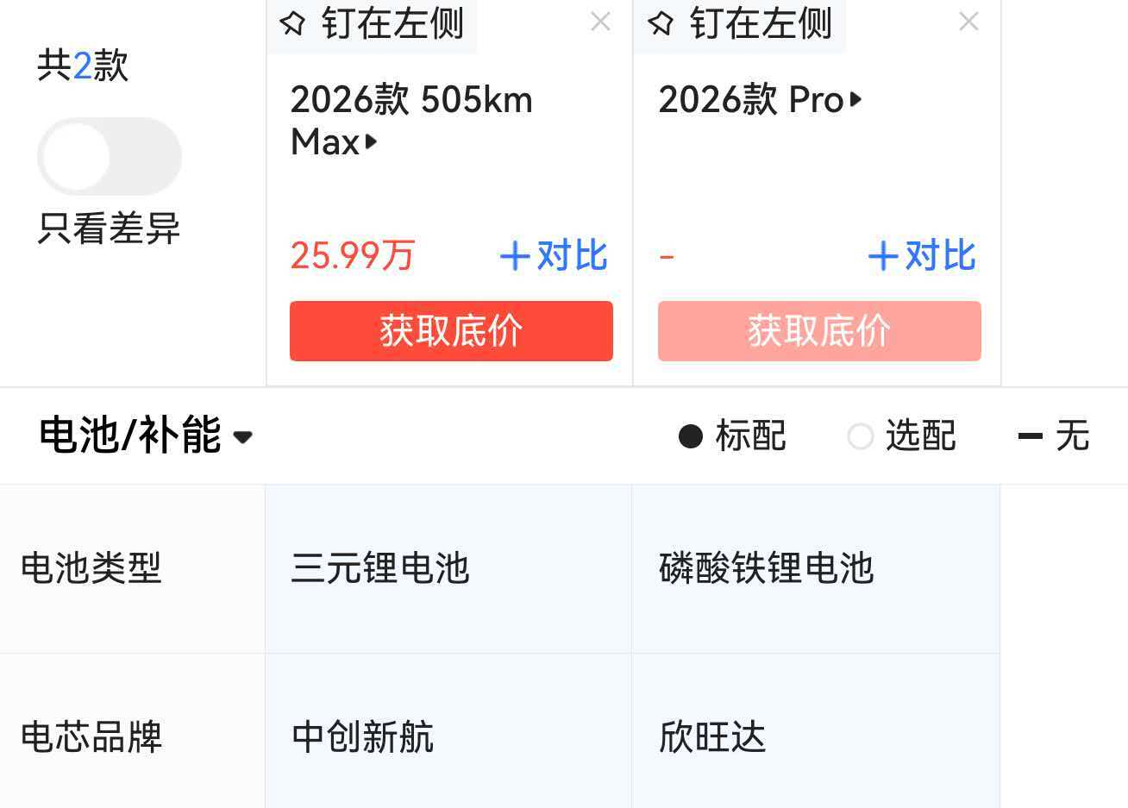Click the 选配 hollow circle legend icon
Image resolution: width=1128 pixels, height=808 pixels.
tap(861, 436)
